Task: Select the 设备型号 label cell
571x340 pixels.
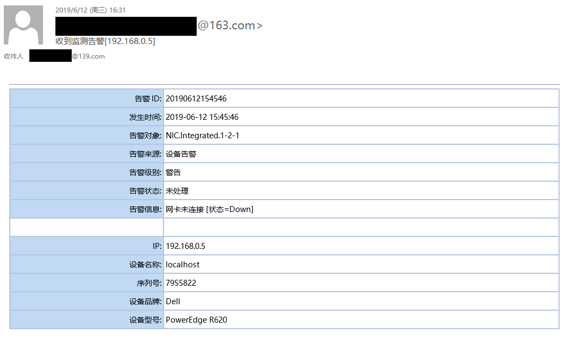Action: click(87, 319)
